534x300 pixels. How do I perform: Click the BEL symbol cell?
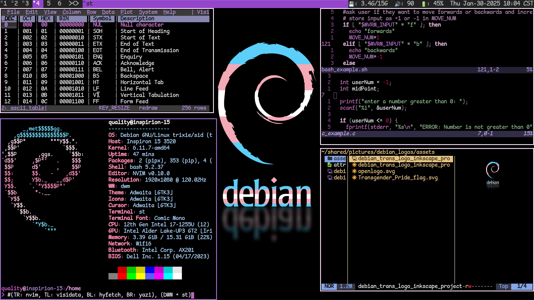(97, 69)
